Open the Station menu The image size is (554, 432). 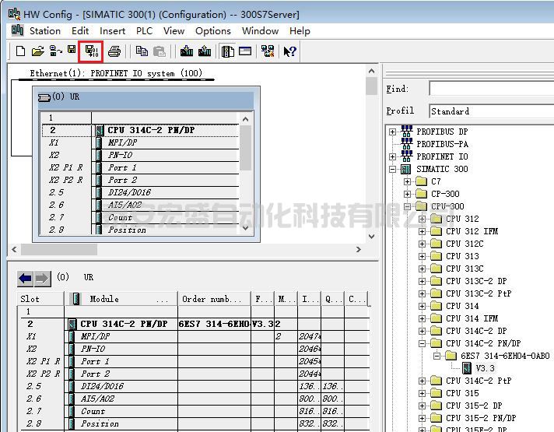pos(44,31)
